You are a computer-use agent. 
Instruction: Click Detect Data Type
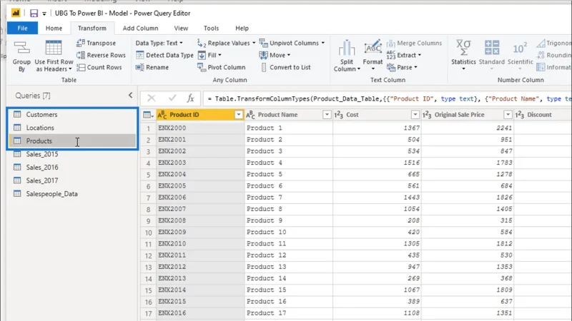click(164, 56)
